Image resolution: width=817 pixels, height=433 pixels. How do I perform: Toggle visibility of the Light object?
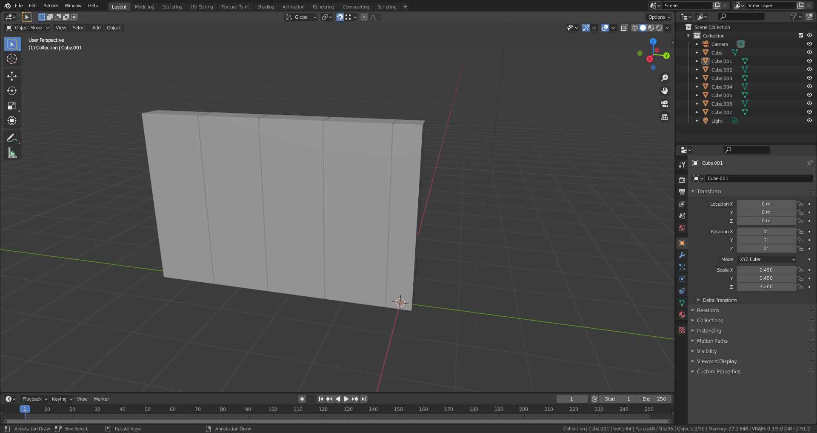click(809, 120)
